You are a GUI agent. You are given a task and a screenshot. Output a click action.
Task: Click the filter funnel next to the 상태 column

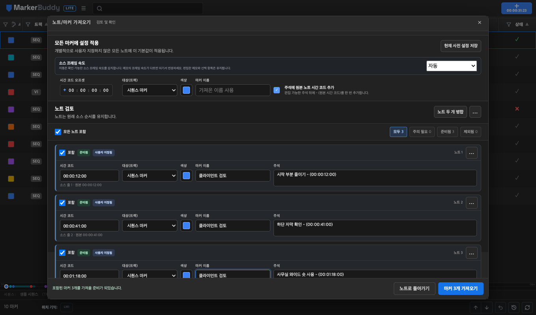pos(509,24)
